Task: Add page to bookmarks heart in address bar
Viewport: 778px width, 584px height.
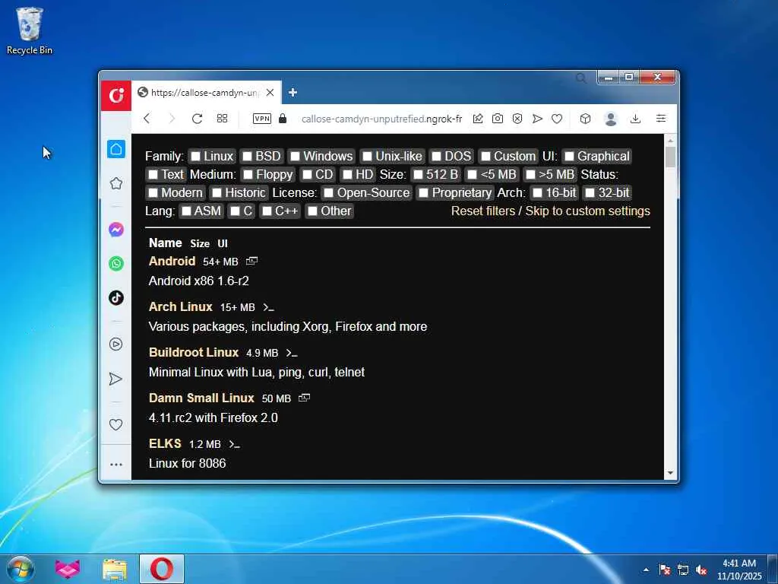Action: [x=557, y=119]
